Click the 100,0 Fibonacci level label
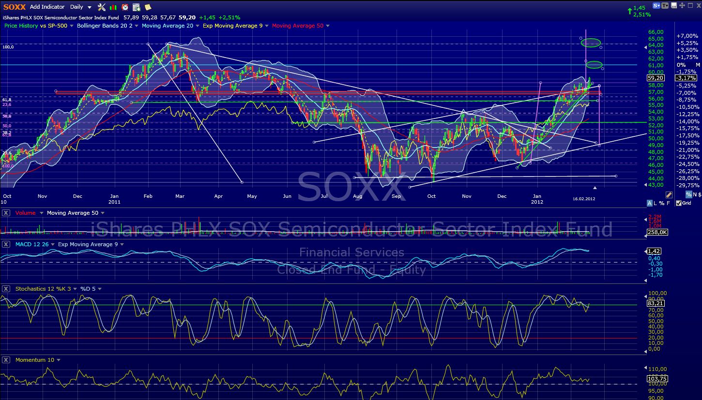This screenshot has width=702, height=400. click(8, 47)
